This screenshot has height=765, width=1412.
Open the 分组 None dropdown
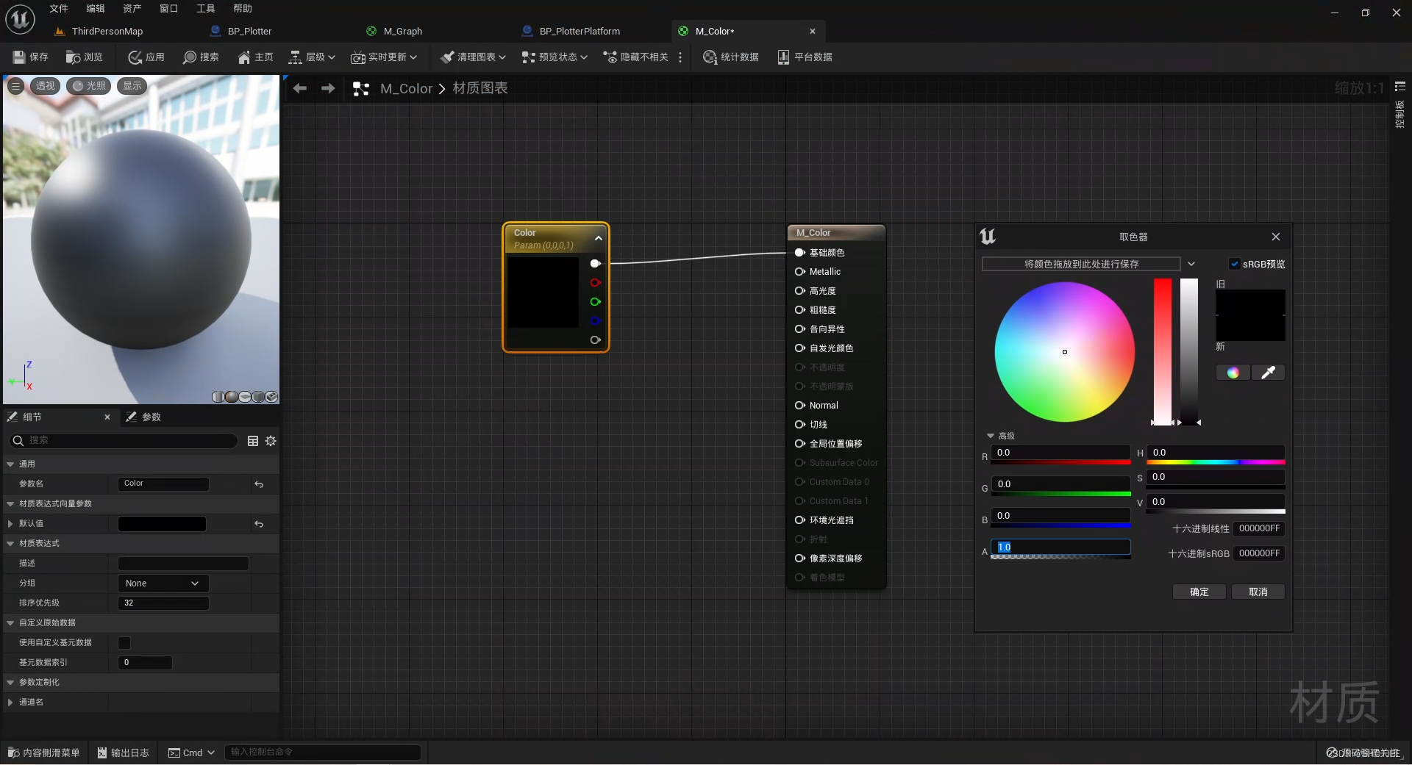tap(163, 583)
